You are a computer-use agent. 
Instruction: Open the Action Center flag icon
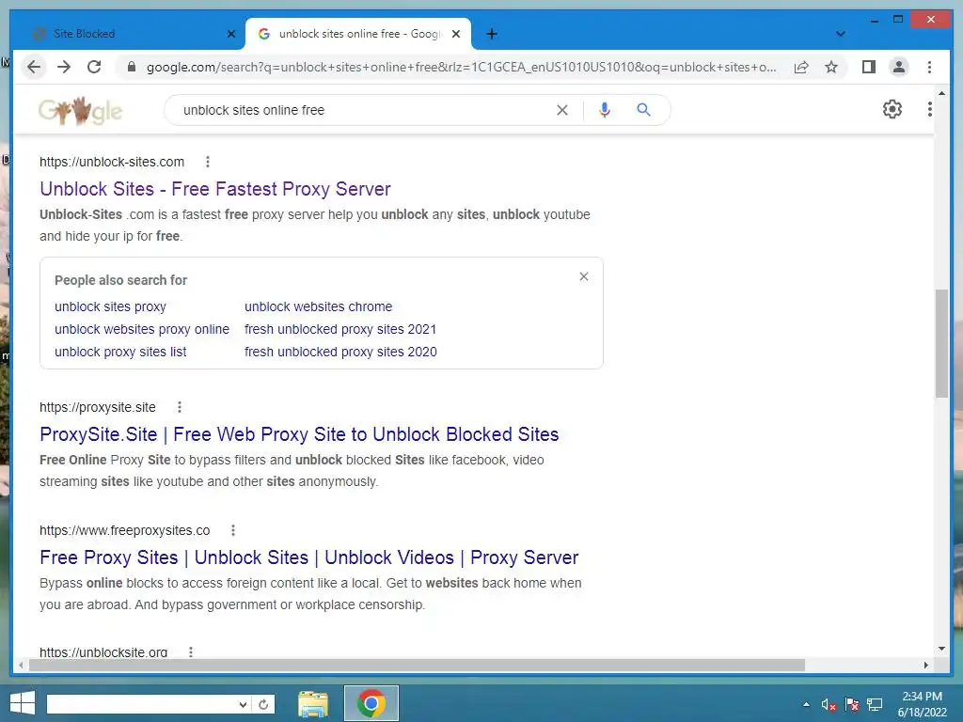(852, 704)
